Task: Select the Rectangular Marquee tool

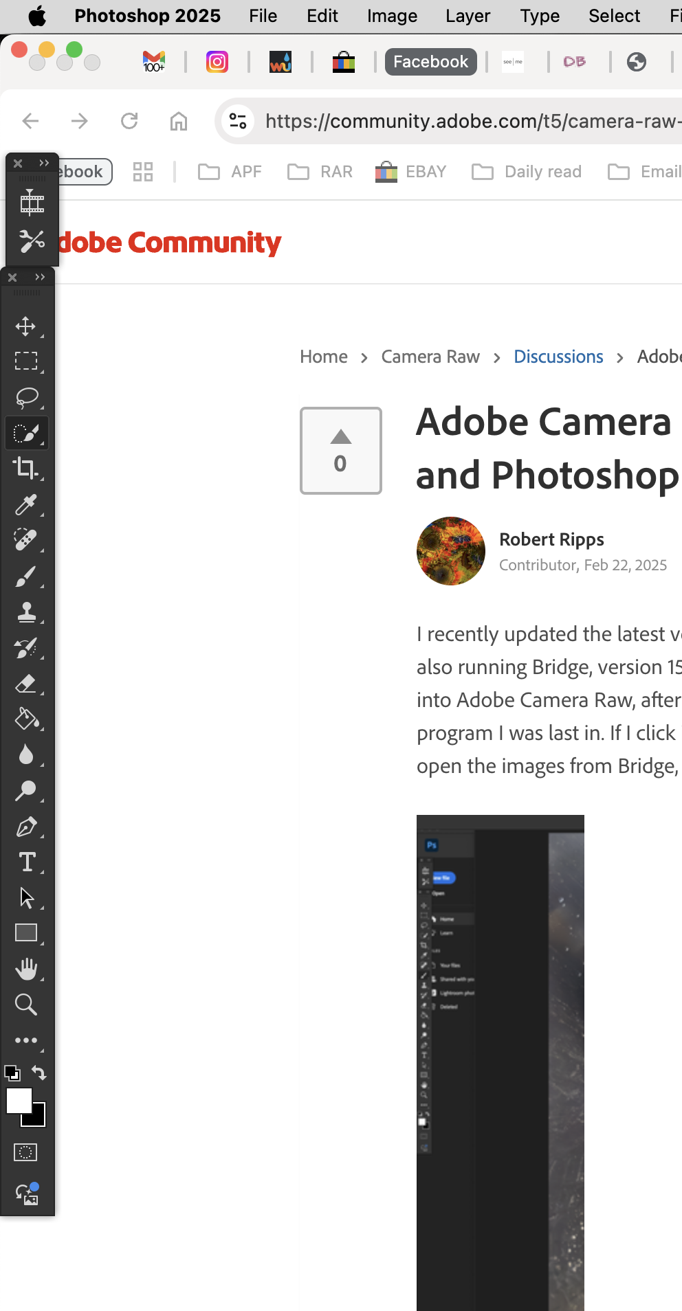Action: pos(25,361)
